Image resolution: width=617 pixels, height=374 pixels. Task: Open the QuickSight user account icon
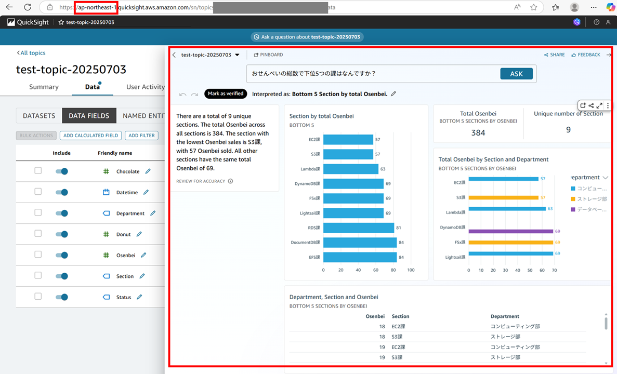point(608,22)
